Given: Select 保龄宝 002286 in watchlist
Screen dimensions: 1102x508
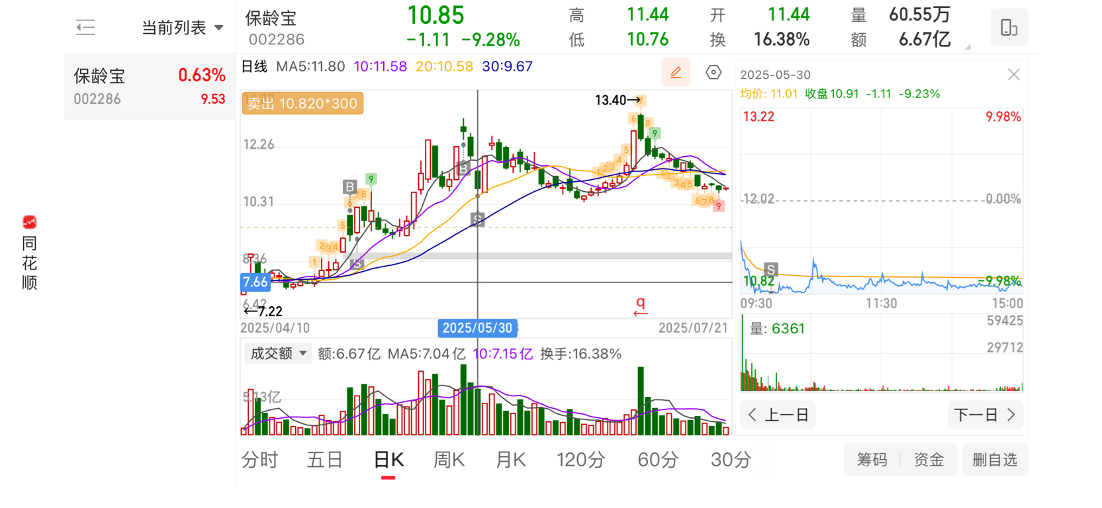Looking at the screenshot, I should [150, 87].
